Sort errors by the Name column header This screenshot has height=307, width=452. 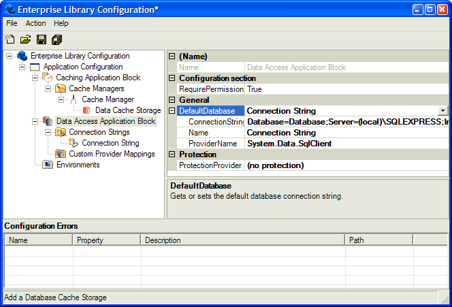(x=38, y=240)
